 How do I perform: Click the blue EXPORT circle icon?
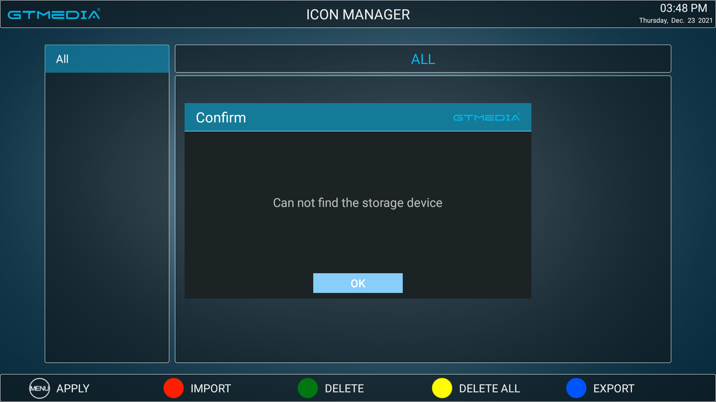coord(576,388)
